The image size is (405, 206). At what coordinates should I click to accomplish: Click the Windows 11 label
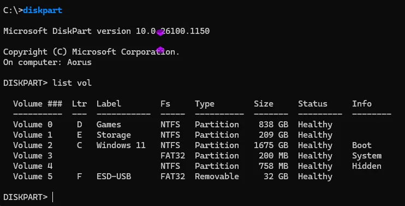[x=121, y=145]
